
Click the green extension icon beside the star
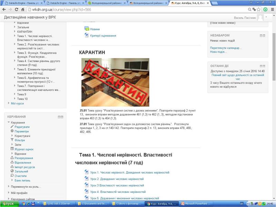(x=265, y=10)
